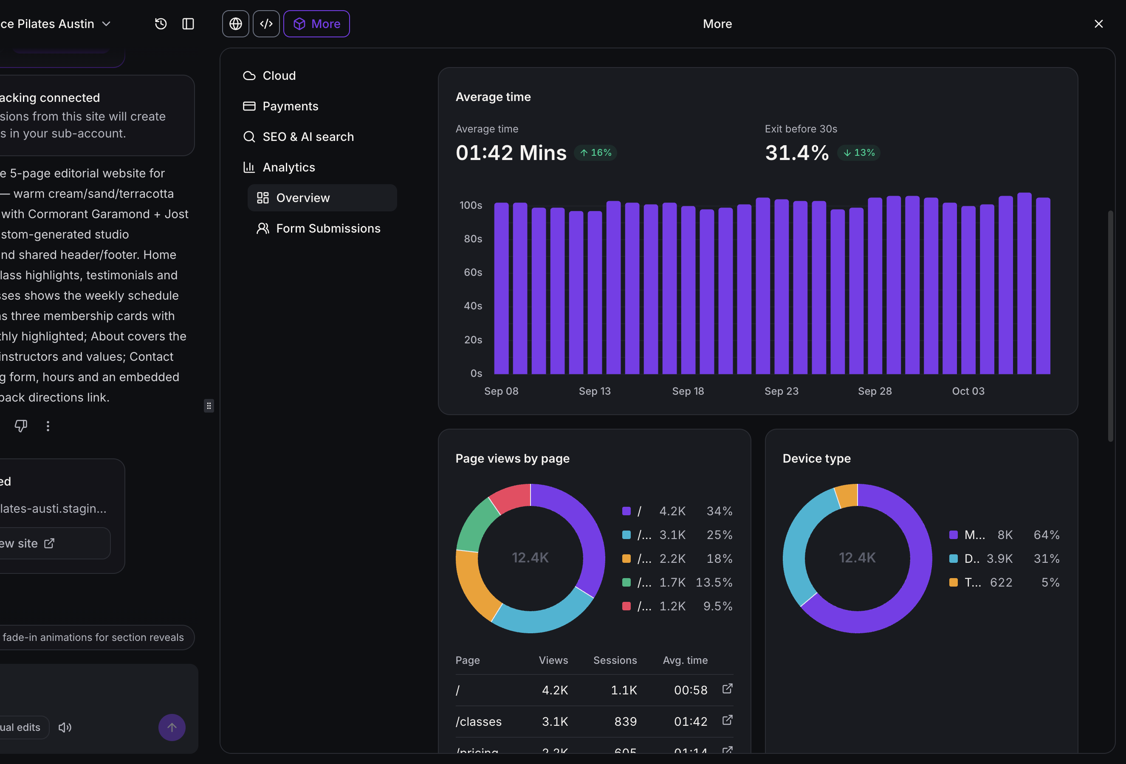This screenshot has width=1126, height=764.
Task: Open external link for /classes row
Action: (x=727, y=720)
